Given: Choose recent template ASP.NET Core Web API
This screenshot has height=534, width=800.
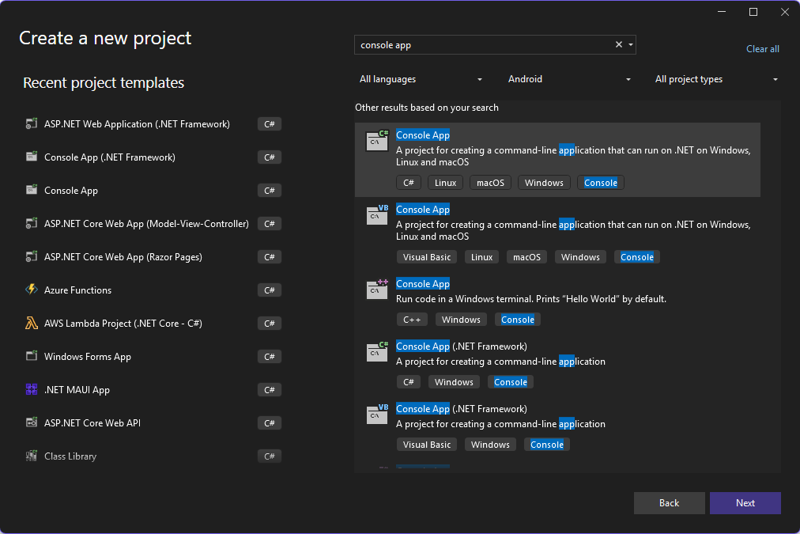Looking at the screenshot, I should point(153,422).
